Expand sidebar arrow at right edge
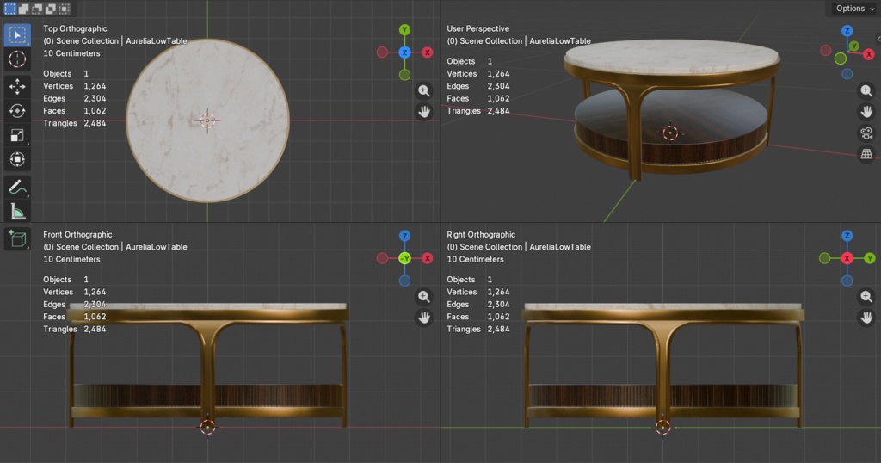881x463 pixels. [878, 39]
